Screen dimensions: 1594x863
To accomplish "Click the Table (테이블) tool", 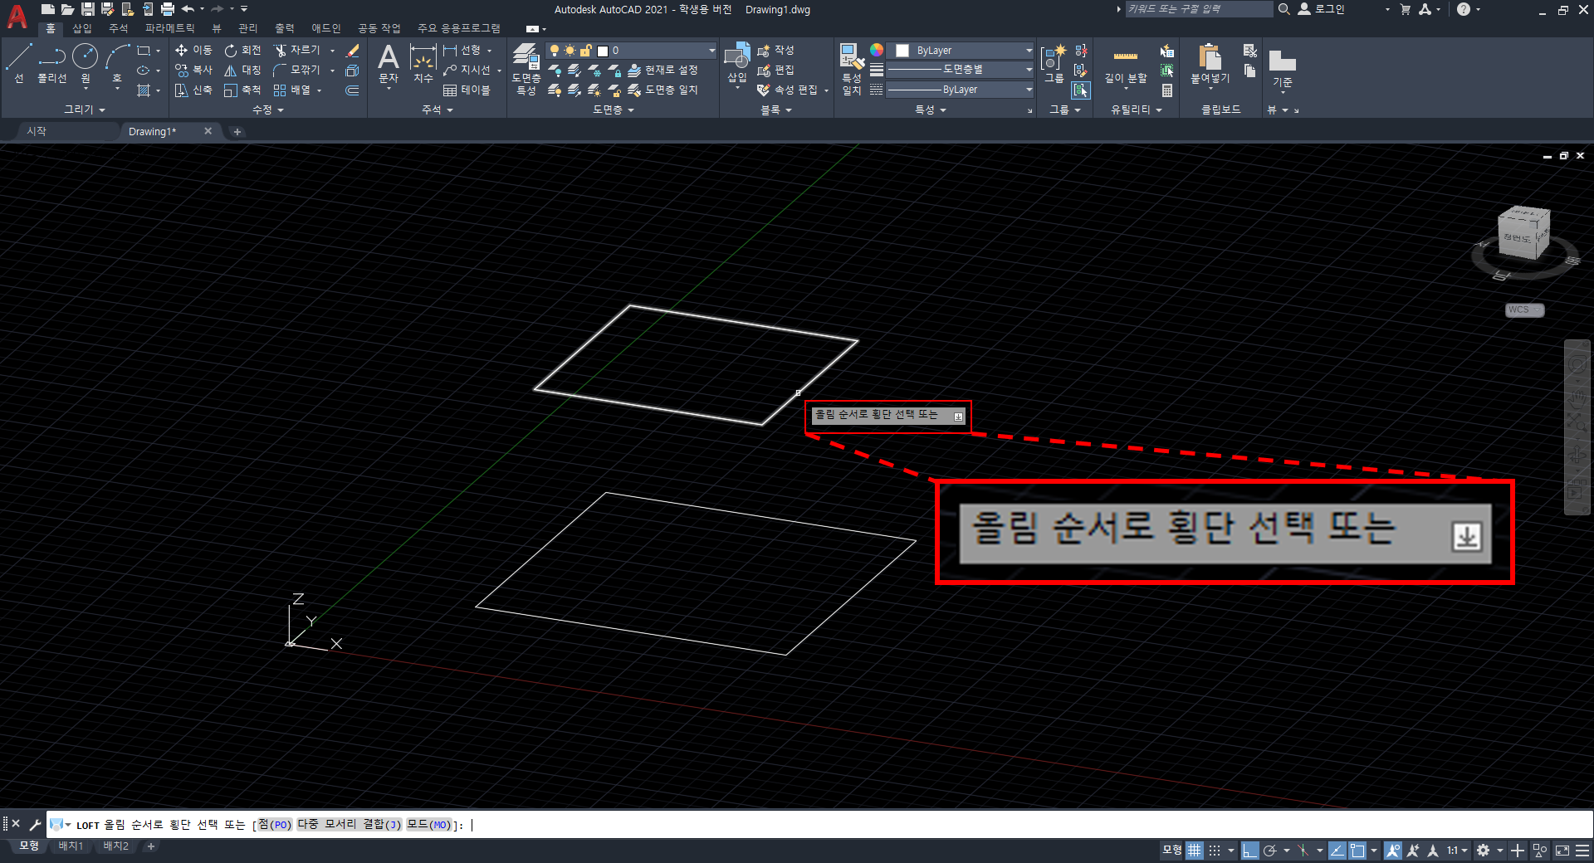I will pyautogui.click(x=467, y=90).
